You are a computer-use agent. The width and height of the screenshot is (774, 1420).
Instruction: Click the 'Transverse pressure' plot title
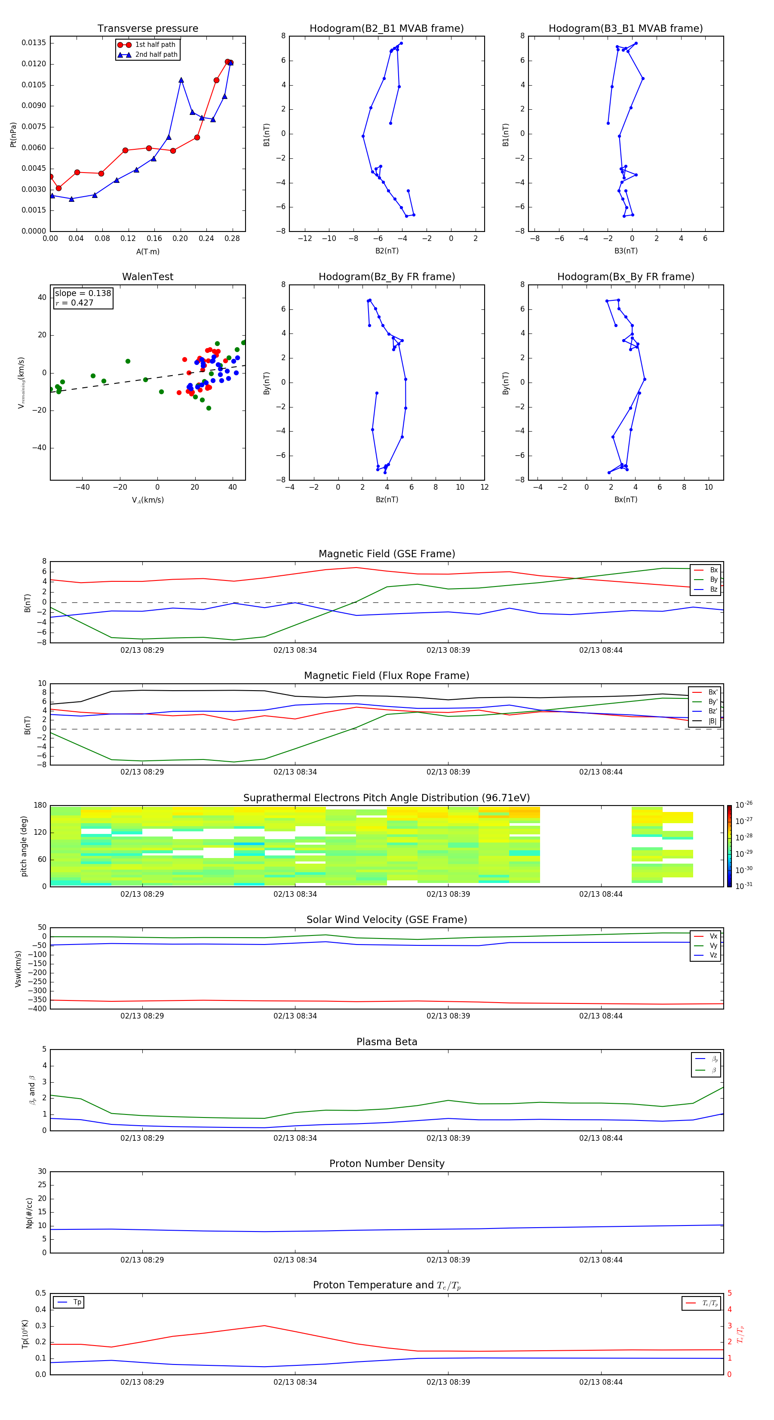(x=147, y=29)
